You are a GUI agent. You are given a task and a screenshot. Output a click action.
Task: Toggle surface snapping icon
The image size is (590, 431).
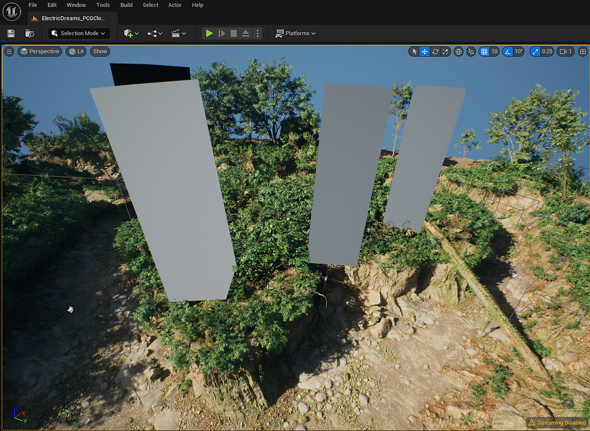coord(471,52)
